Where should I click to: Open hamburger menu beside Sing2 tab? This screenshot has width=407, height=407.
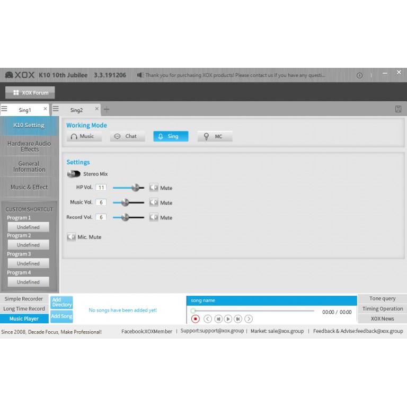[x=56, y=109]
